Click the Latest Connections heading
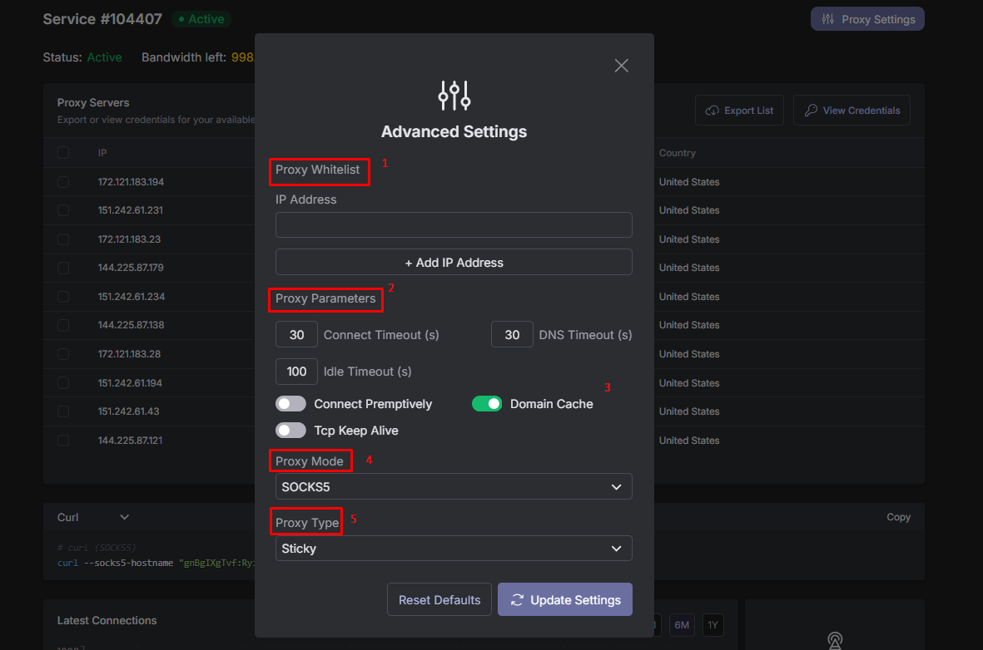The width and height of the screenshot is (983, 650). pos(107,621)
